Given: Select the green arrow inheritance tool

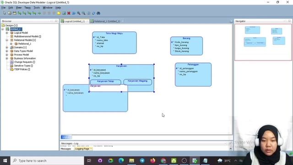Looking at the screenshot, I should (39, 13).
